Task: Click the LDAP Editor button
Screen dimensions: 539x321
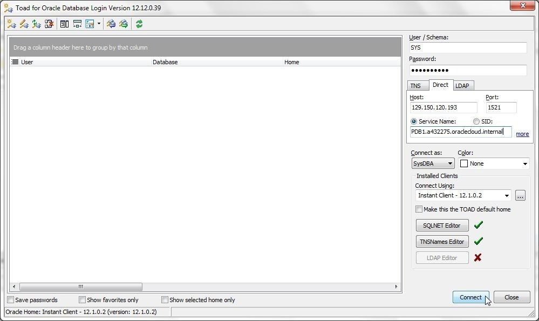Action: (x=442, y=257)
